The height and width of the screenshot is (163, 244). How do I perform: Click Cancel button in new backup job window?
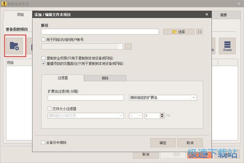click(x=146, y=154)
